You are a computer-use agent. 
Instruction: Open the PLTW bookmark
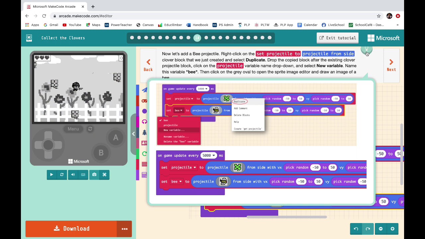262,25
